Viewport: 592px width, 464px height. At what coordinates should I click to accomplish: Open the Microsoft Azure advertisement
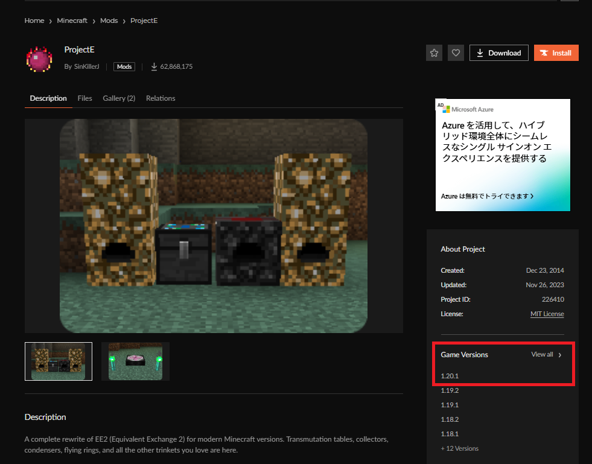[503, 155]
